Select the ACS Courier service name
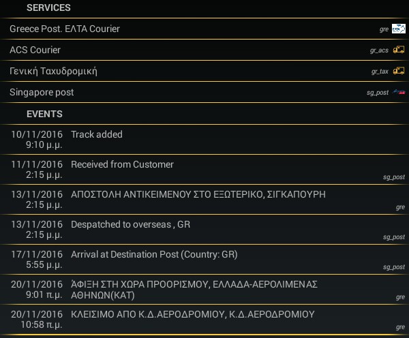This screenshot has height=338, width=409. tap(35, 50)
